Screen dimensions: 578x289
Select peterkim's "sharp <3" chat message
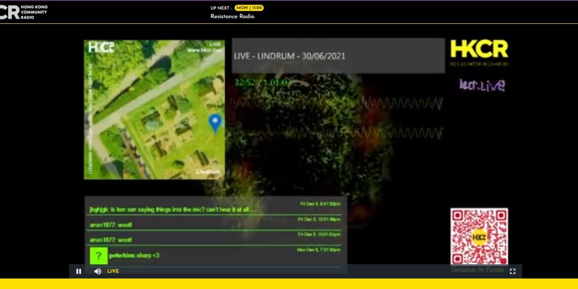[134, 256]
